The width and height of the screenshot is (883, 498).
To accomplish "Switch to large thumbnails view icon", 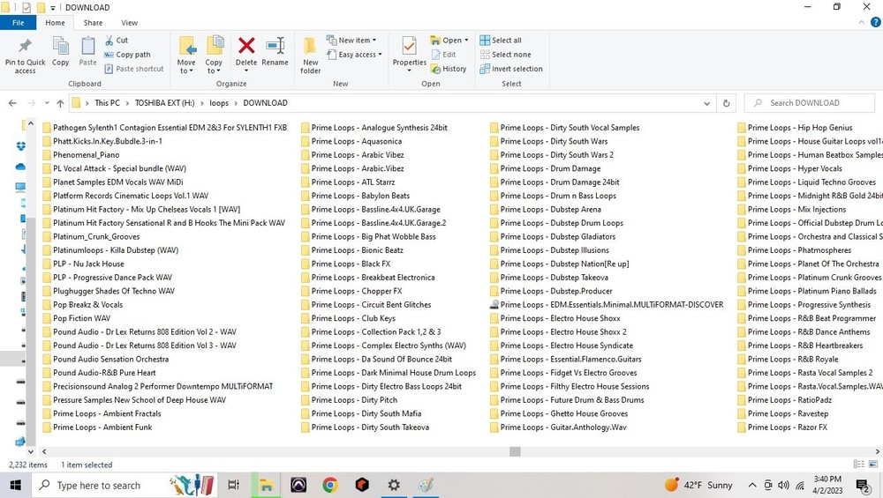I will (873, 465).
